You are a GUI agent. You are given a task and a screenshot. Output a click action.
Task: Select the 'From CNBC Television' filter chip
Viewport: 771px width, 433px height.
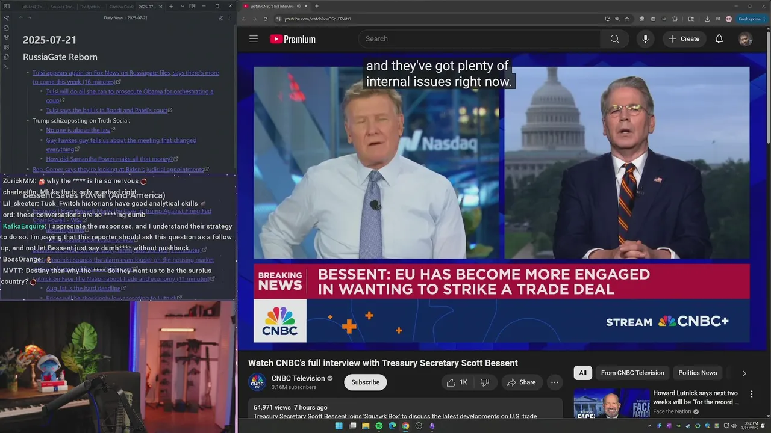point(632,373)
